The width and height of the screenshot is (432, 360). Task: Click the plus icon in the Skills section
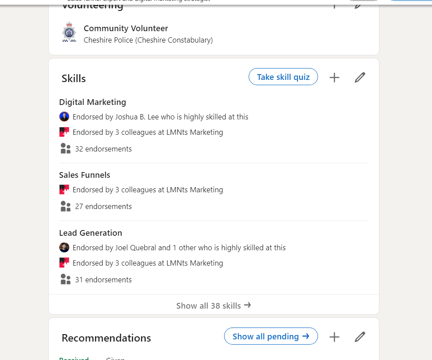point(334,78)
